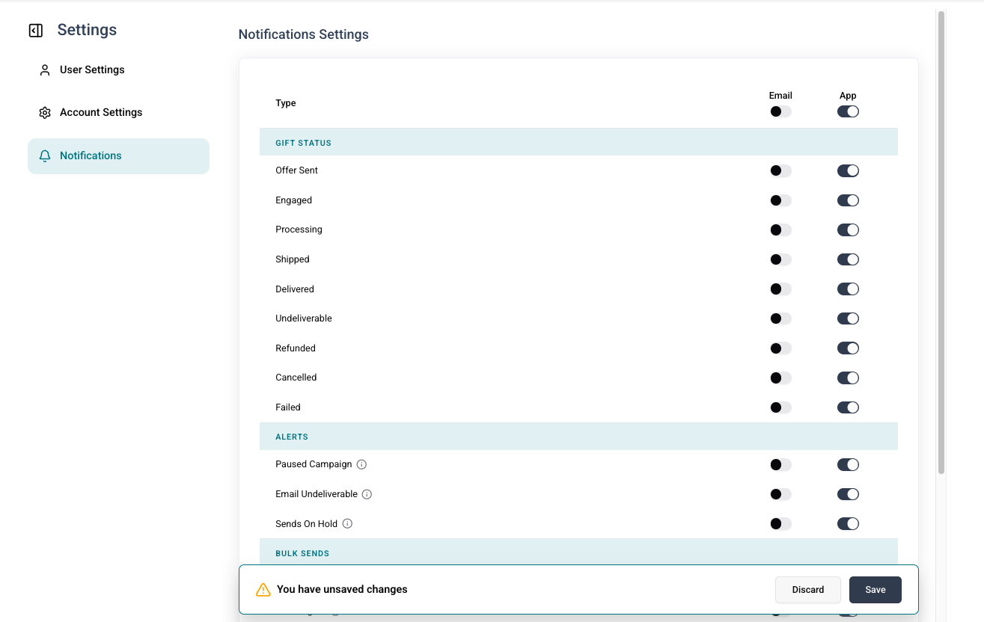984x622 pixels.
Task: Click info icon next to Paused Campaign
Action: point(361,464)
